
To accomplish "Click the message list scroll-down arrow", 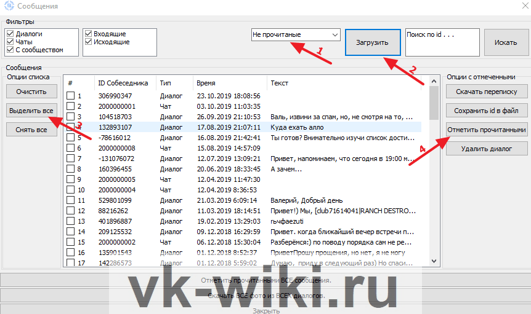I will [x=434, y=260].
